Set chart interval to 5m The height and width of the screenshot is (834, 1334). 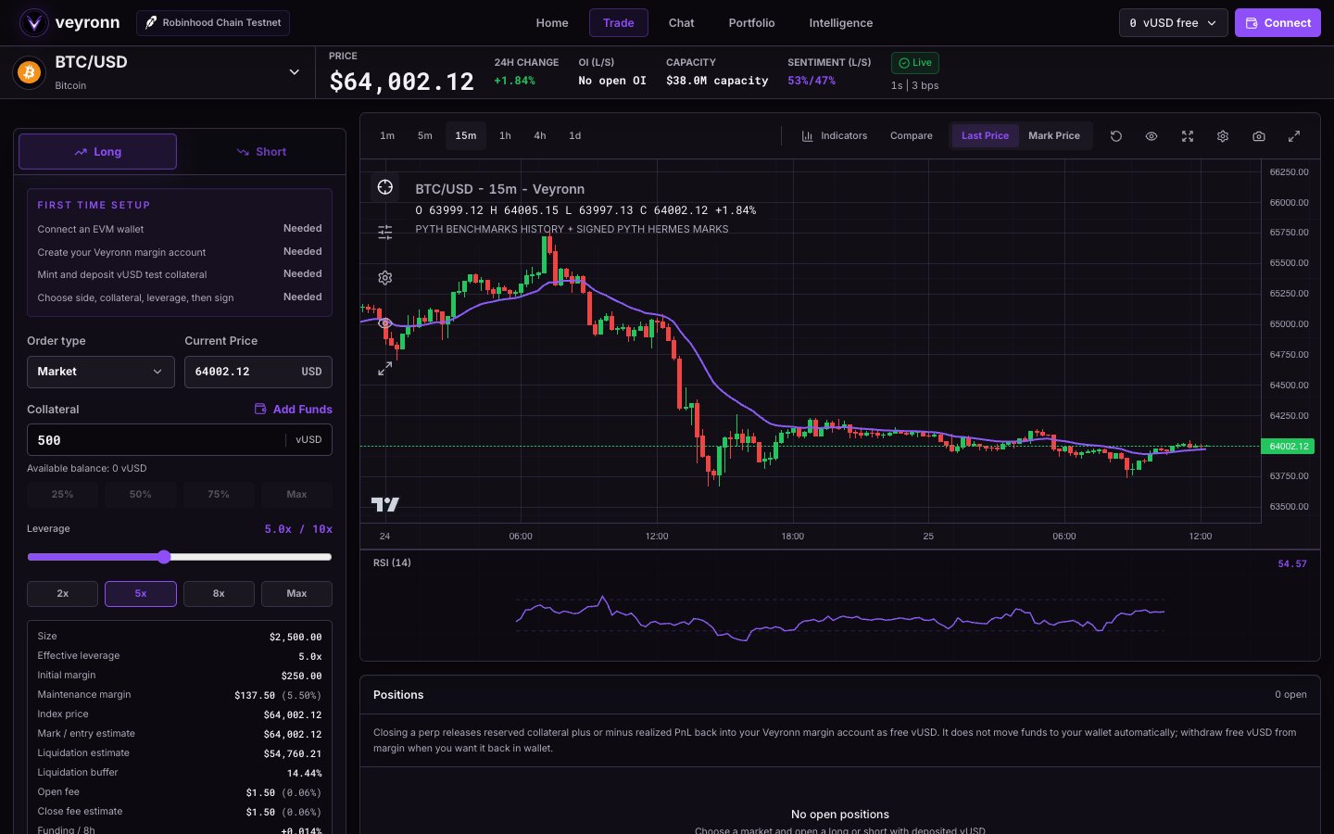(425, 136)
